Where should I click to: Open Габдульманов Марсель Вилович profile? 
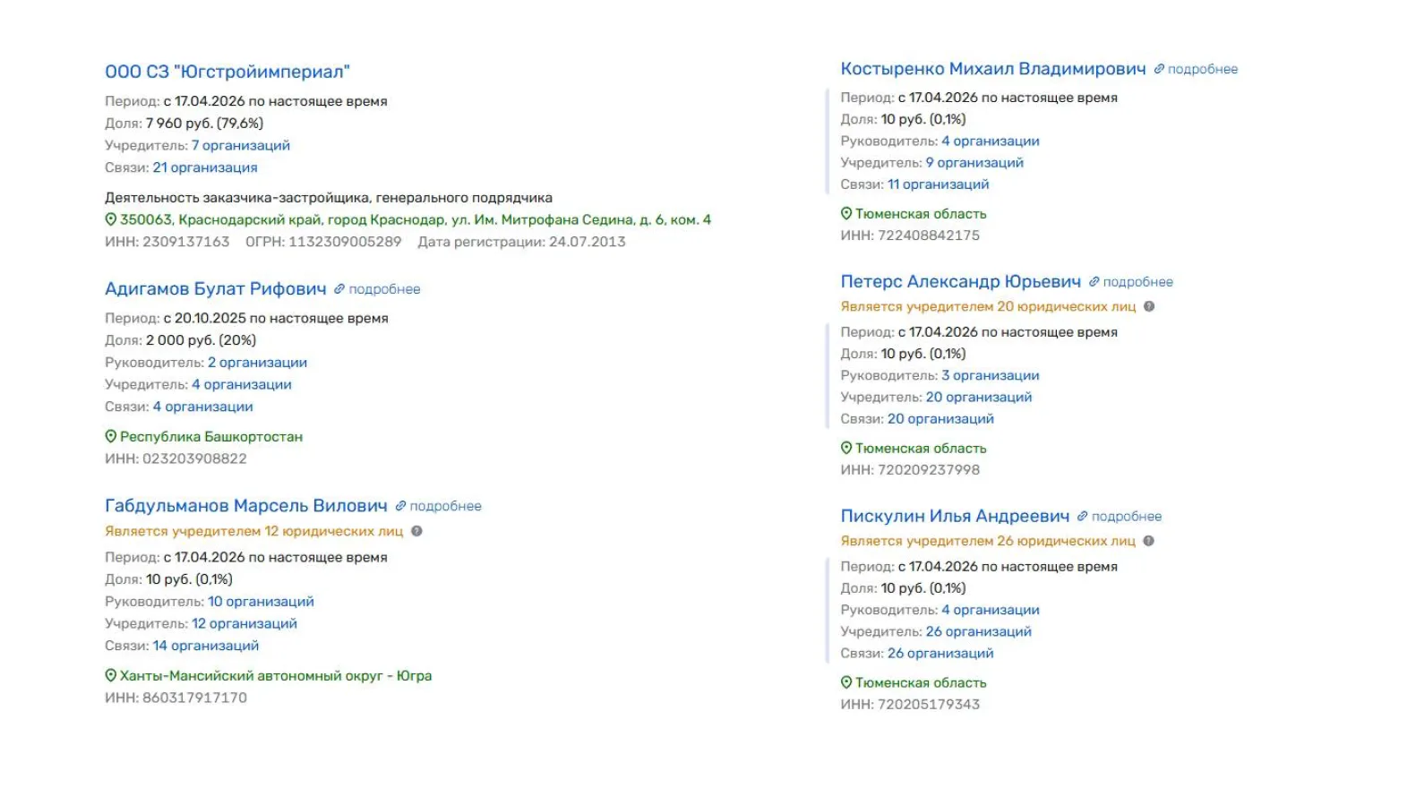click(246, 506)
